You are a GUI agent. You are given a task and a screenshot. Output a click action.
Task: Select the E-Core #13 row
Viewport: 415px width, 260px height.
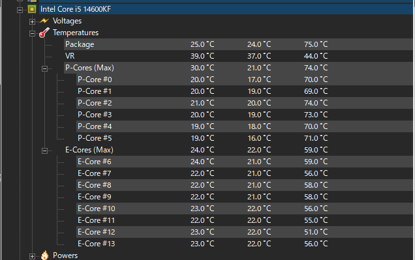click(x=245, y=244)
